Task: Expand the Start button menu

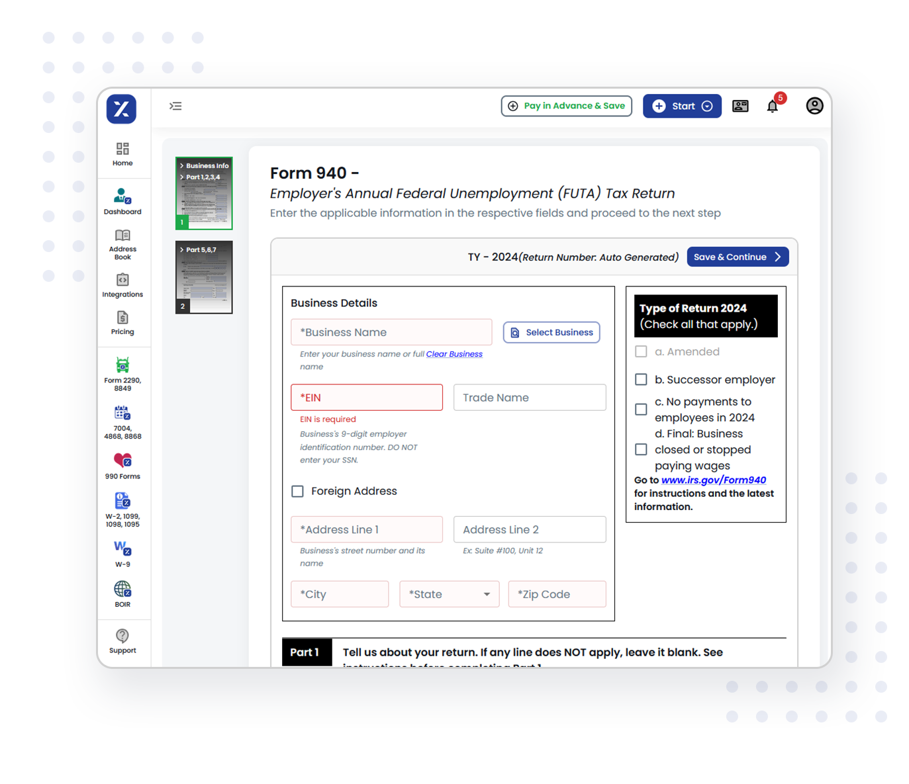Action: tap(708, 106)
